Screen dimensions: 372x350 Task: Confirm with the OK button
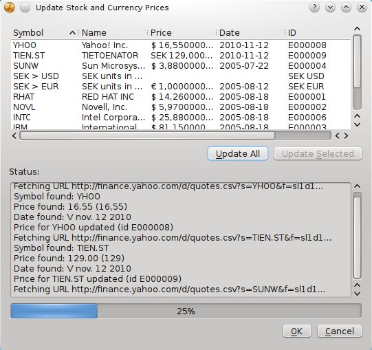297,331
